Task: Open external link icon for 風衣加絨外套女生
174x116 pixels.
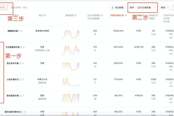Action: [x=22, y=112]
